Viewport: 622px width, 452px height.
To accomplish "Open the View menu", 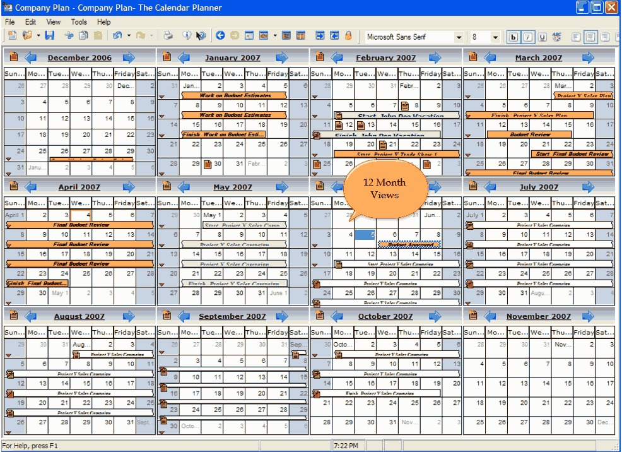I will (53, 22).
